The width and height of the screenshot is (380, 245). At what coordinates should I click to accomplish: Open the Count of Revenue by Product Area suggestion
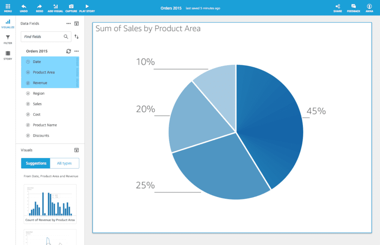coord(50,203)
